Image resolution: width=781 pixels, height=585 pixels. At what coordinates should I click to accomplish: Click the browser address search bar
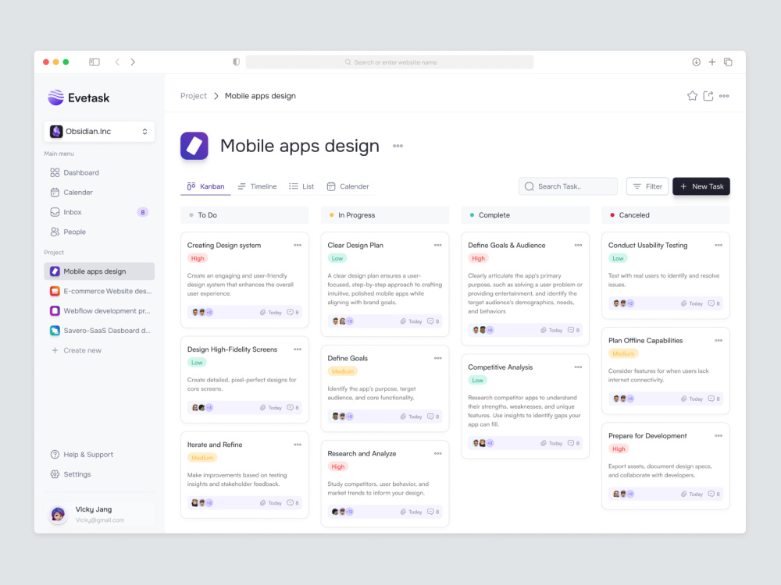390,62
